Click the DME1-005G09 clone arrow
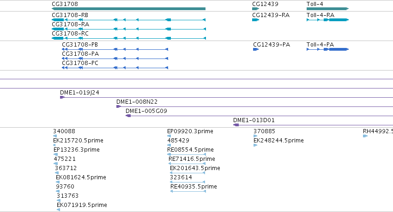Viewport: 393px width, 212px height. [128, 116]
